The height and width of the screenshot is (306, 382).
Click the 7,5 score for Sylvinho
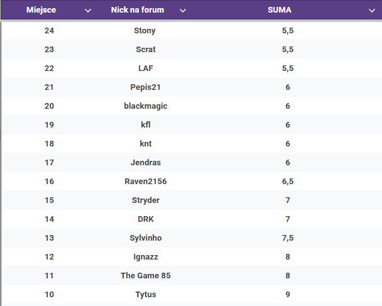(x=288, y=238)
